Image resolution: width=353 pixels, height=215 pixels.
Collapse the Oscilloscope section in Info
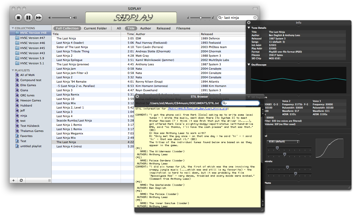coord(249,65)
